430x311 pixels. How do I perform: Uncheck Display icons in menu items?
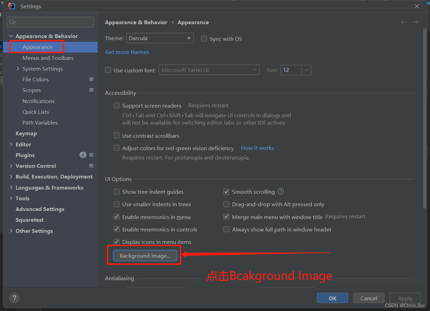pyautogui.click(x=117, y=242)
